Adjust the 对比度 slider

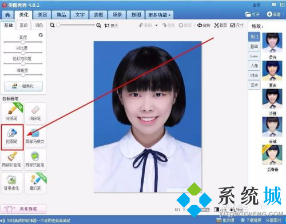pos(23,53)
